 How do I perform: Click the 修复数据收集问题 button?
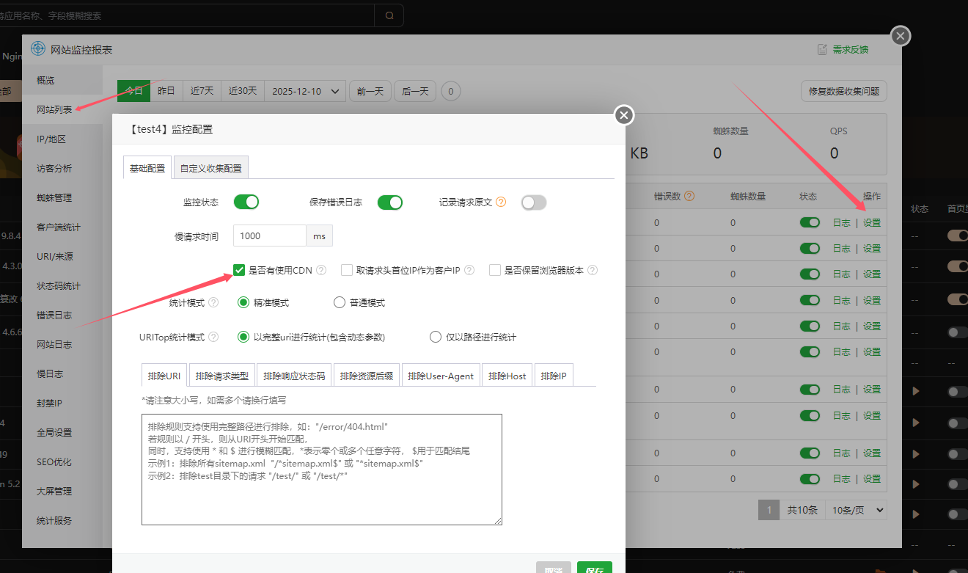[844, 92]
